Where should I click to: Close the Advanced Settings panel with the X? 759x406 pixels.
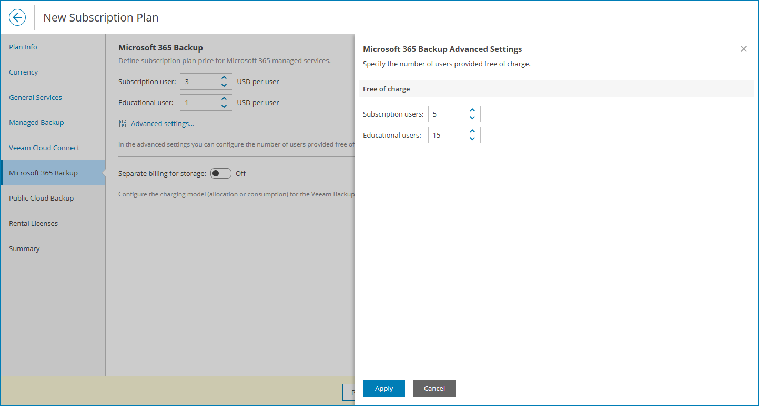click(743, 48)
